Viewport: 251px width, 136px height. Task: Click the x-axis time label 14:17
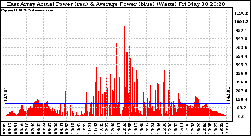point(136,128)
